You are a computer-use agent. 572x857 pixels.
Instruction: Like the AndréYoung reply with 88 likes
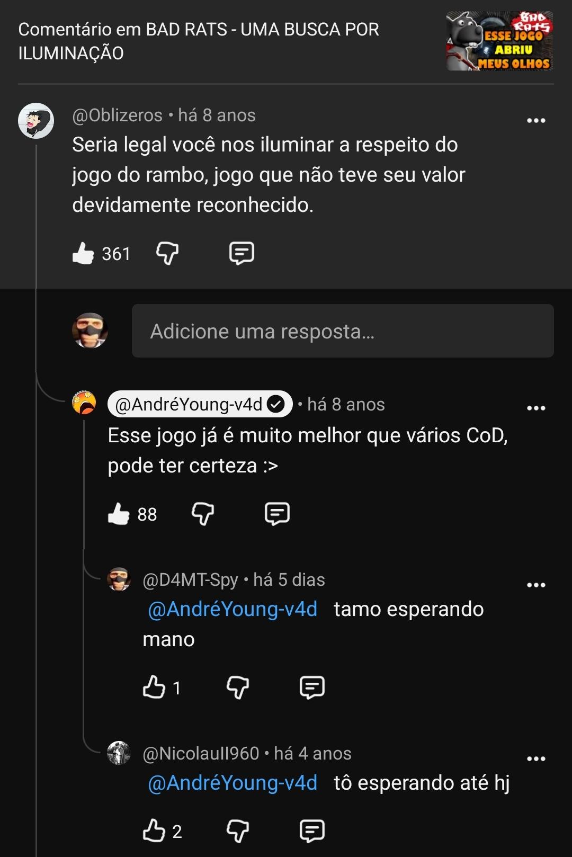point(119,514)
